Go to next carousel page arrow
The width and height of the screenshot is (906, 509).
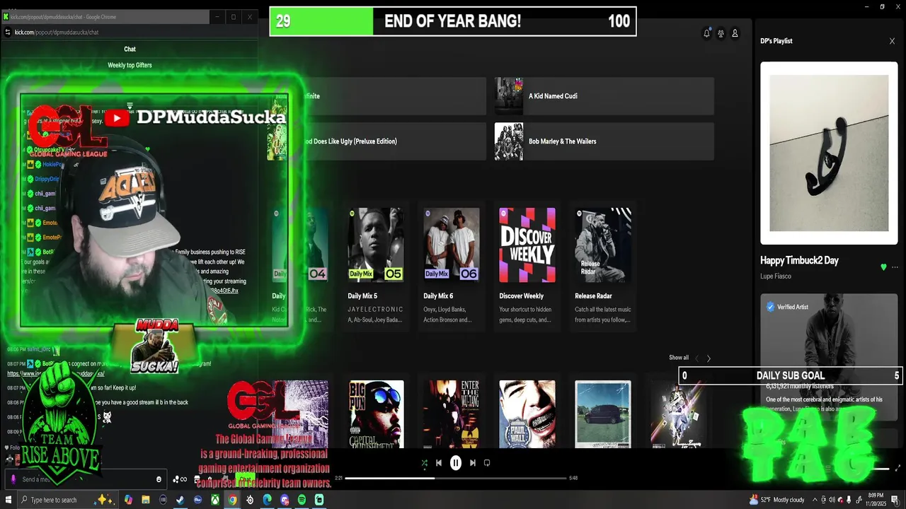pos(709,358)
